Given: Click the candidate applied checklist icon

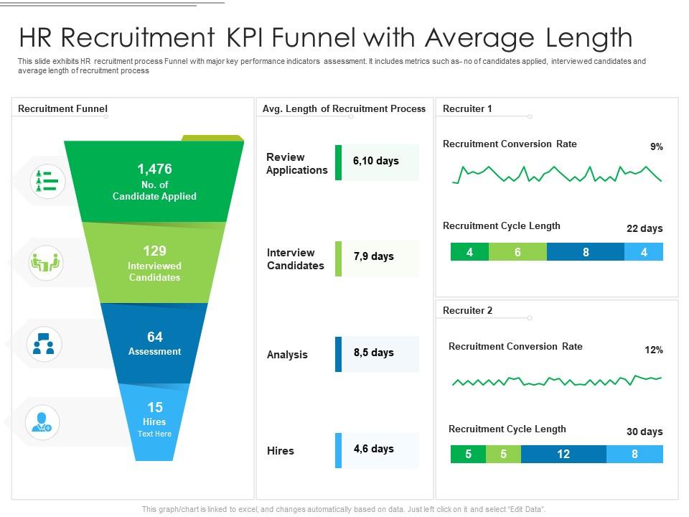Looking at the screenshot, I should (x=44, y=182).
